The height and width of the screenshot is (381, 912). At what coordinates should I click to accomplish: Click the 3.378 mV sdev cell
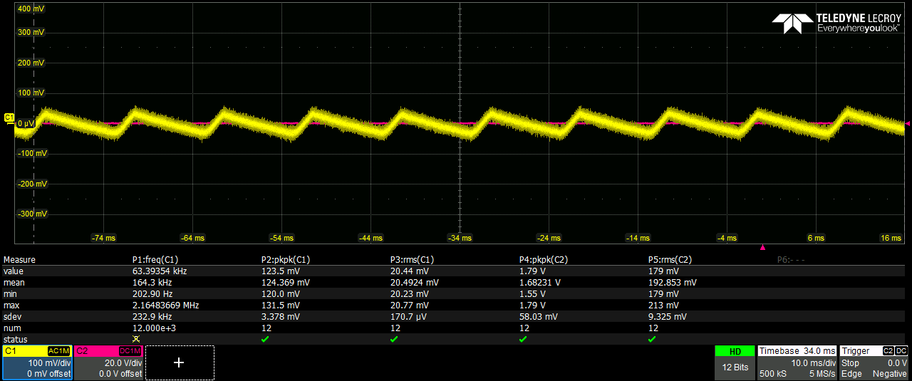click(280, 317)
